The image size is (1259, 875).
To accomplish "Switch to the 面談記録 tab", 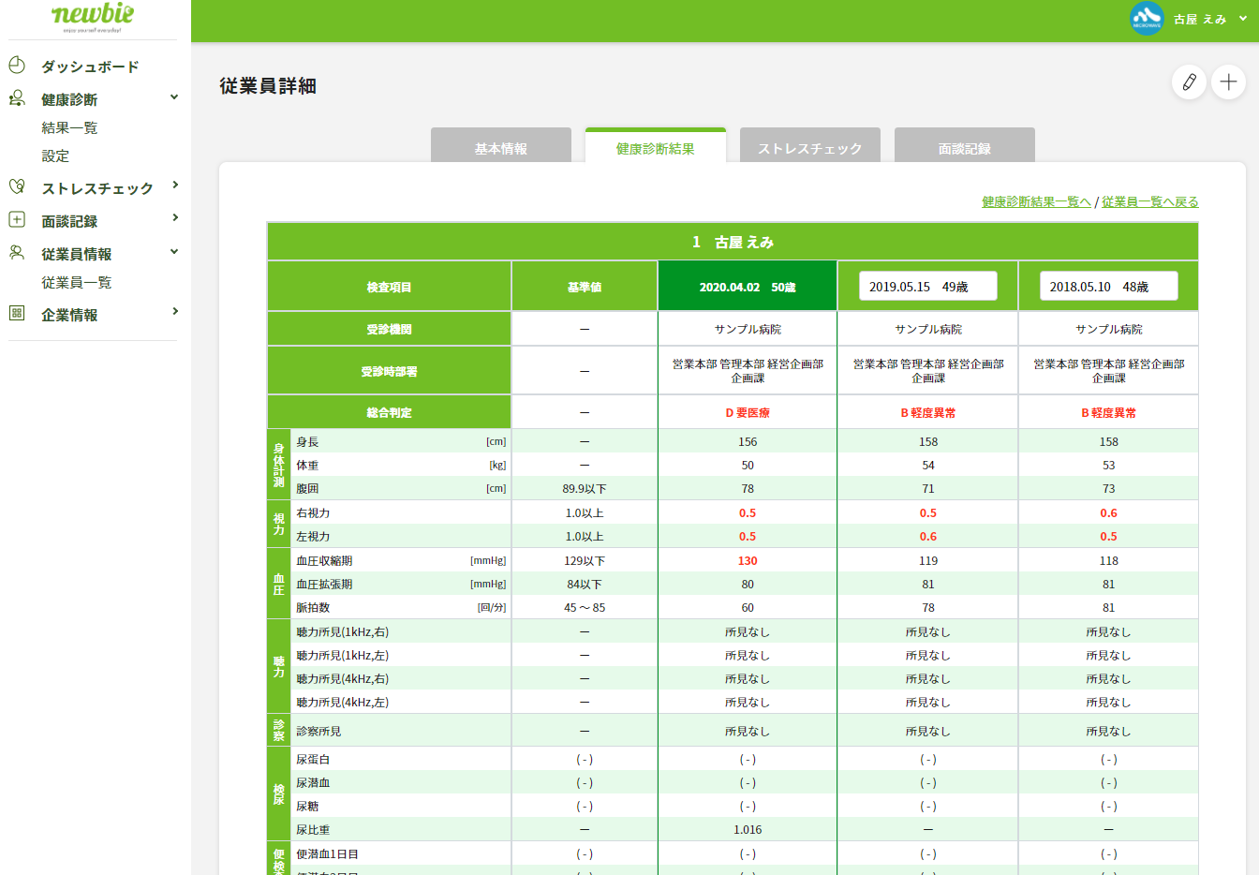I will pos(965,147).
